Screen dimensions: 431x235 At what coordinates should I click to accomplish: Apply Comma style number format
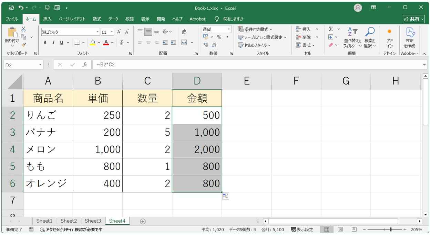point(227,37)
